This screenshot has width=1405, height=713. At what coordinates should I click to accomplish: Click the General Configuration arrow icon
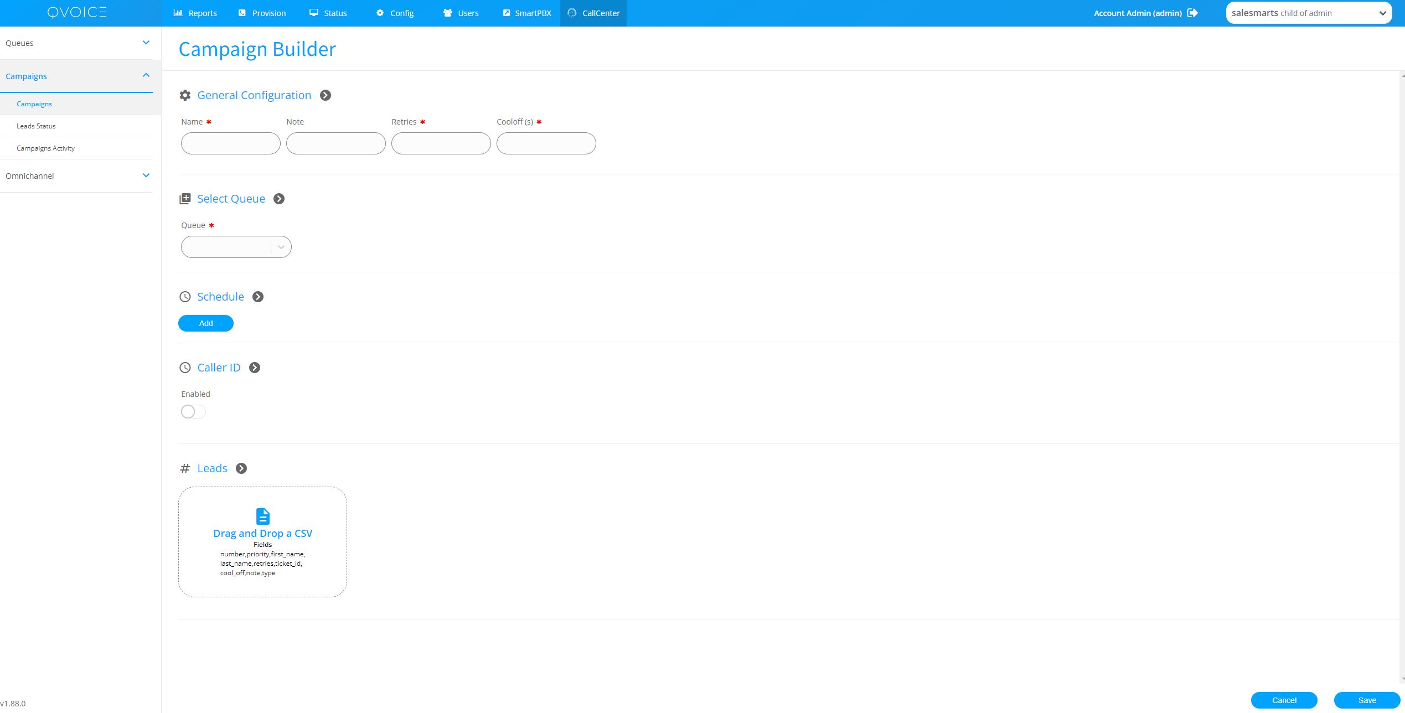pyautogui.click(x=326, y=95)
